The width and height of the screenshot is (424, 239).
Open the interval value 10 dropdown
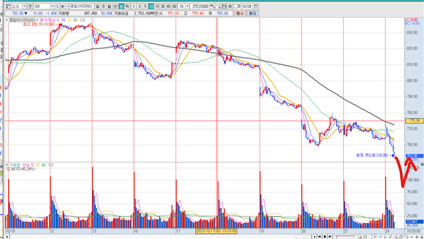(x=187, y=6)
